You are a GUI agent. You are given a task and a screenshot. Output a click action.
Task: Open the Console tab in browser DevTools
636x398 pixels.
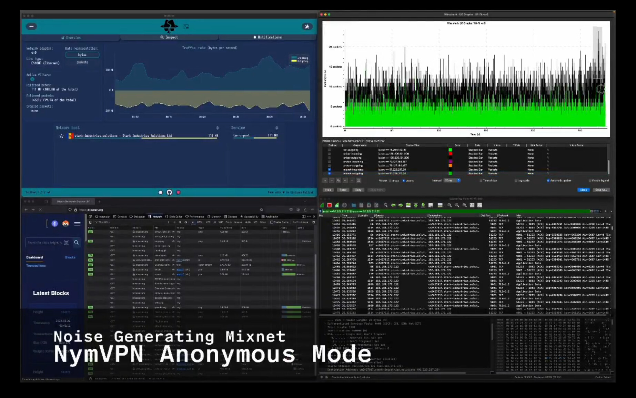(x=120, y=217)
